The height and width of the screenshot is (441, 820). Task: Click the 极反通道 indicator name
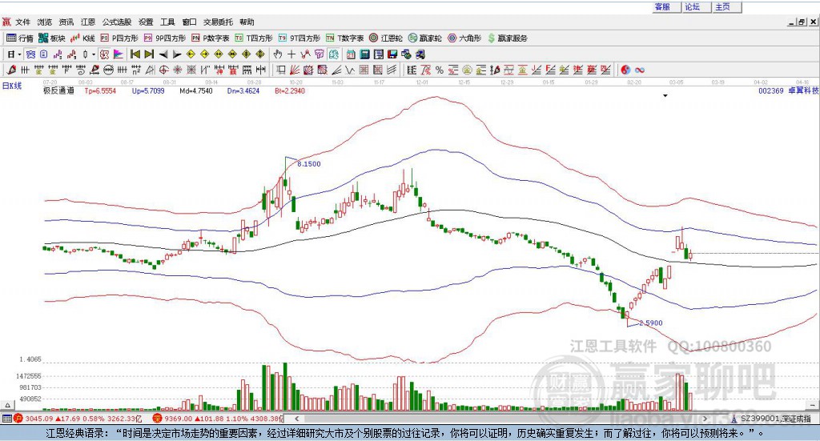click(58, 90)
